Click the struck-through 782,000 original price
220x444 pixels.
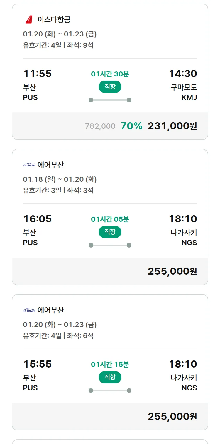[x=100, y=126]
